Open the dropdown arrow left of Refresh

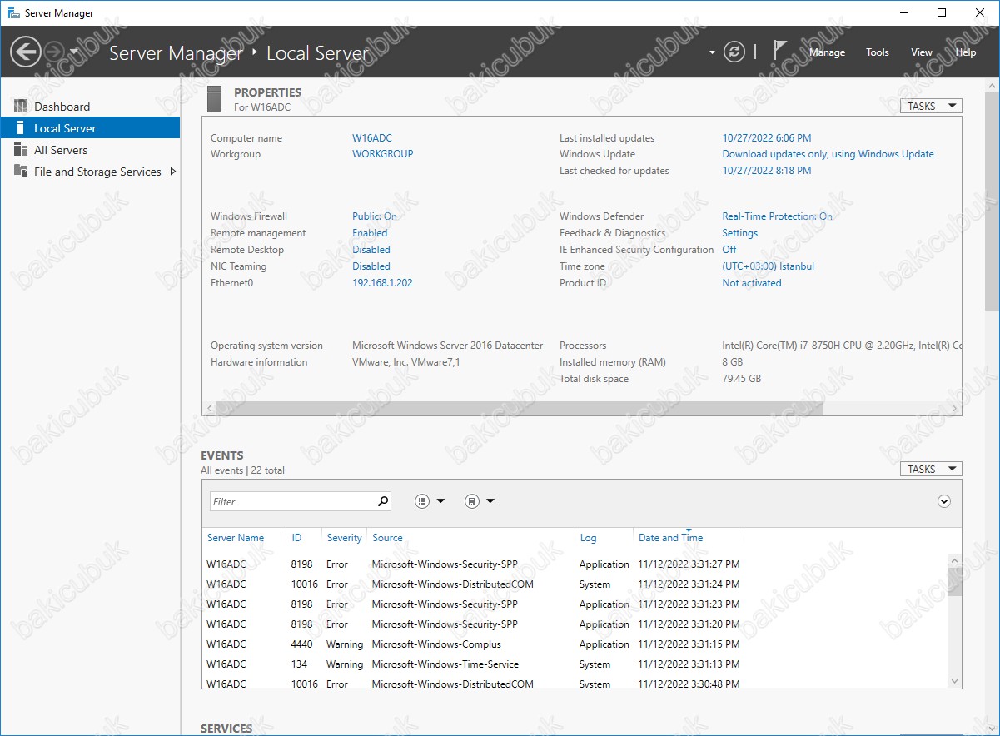[712, 52]
